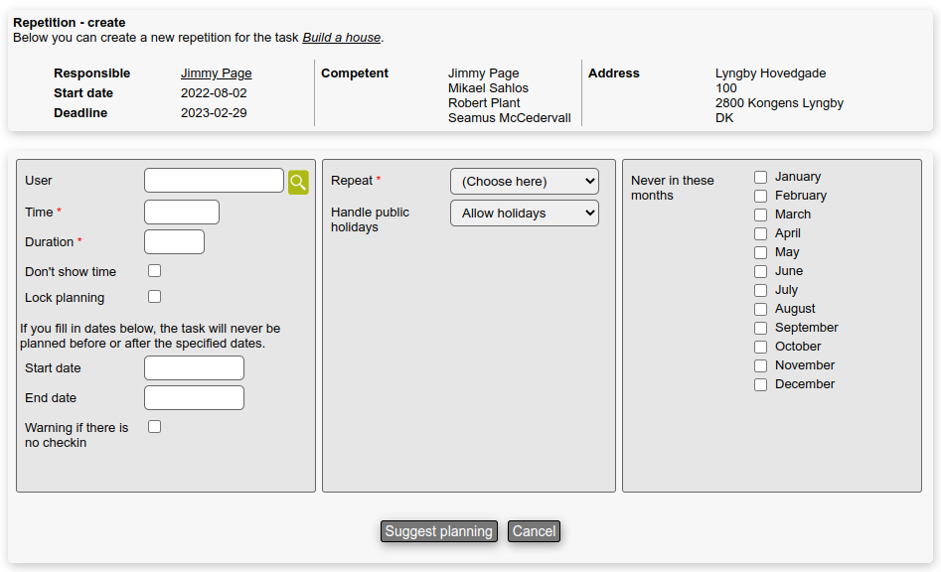Select the September checkbox

760,328
